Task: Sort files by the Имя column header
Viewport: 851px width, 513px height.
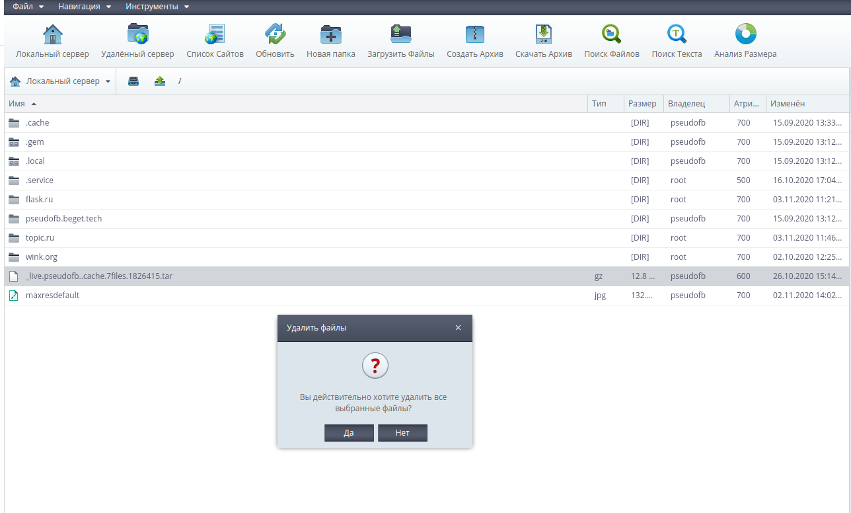Action: coord(17,104)
